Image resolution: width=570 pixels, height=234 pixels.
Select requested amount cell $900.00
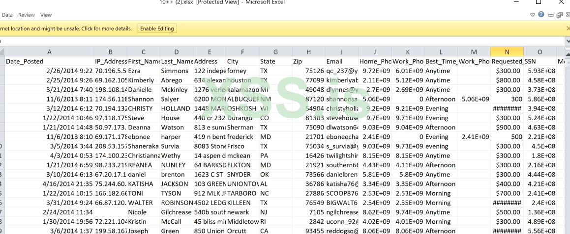point(507,128)
